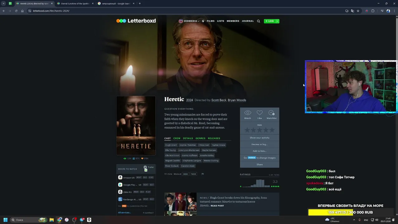Open the Chrome extensions puzzle icon

(373, 11)
